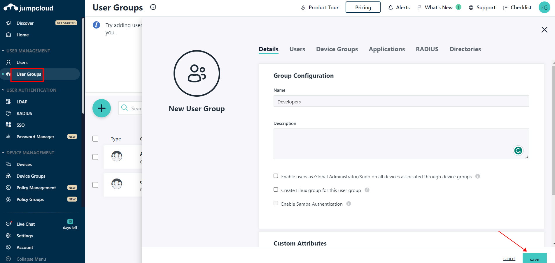
Task: Close the New User Group panel
Action: [x=544, y=30]
